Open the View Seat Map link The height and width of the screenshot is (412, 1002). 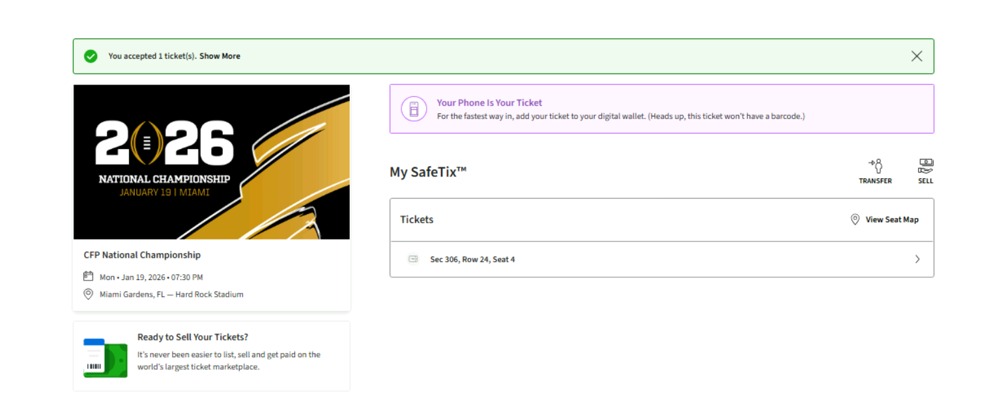(891, 219)
